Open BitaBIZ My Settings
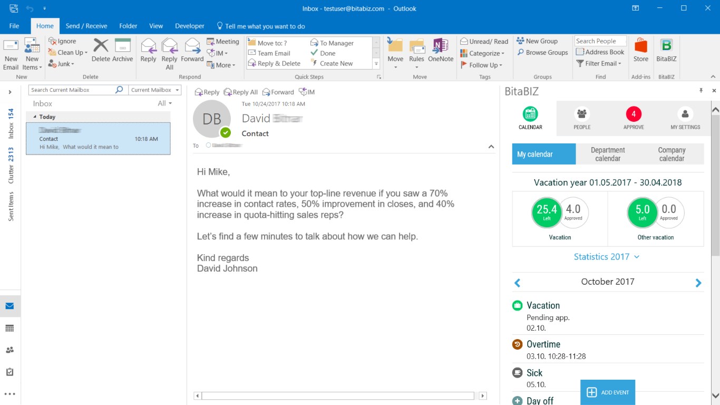This screenshot has height=405, width=720. click(x=685, y=118)
